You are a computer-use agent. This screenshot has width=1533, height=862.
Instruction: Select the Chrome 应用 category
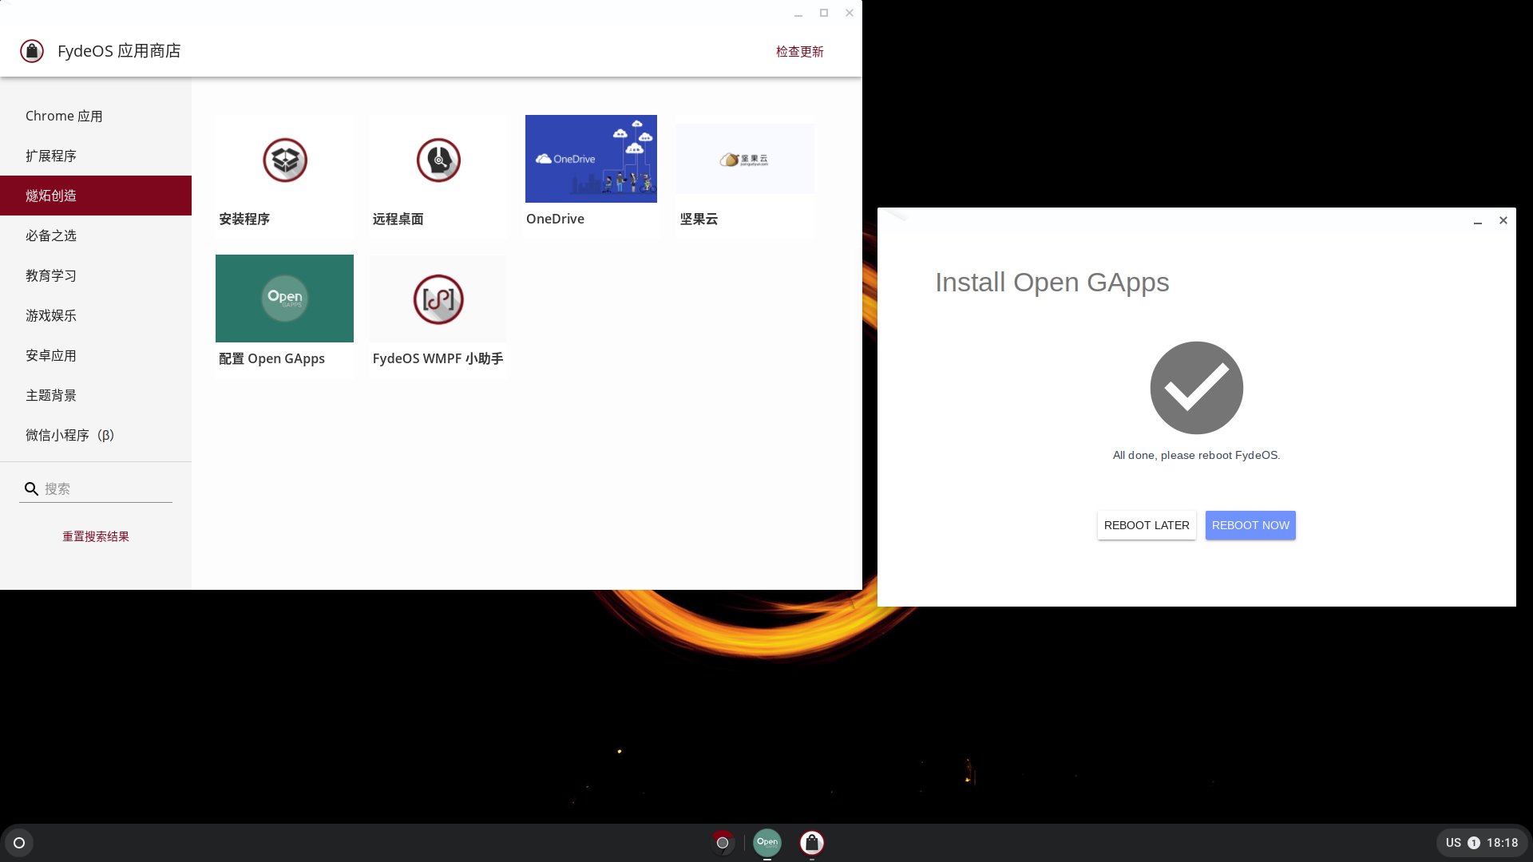point(64,116)
